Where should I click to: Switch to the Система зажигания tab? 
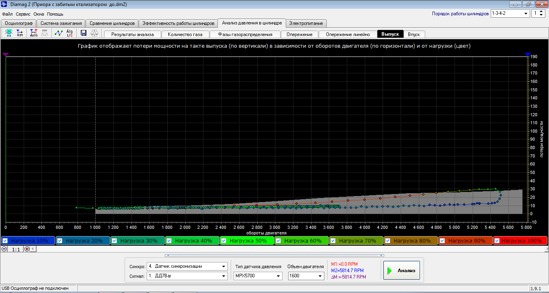click(x=61, y=23)
